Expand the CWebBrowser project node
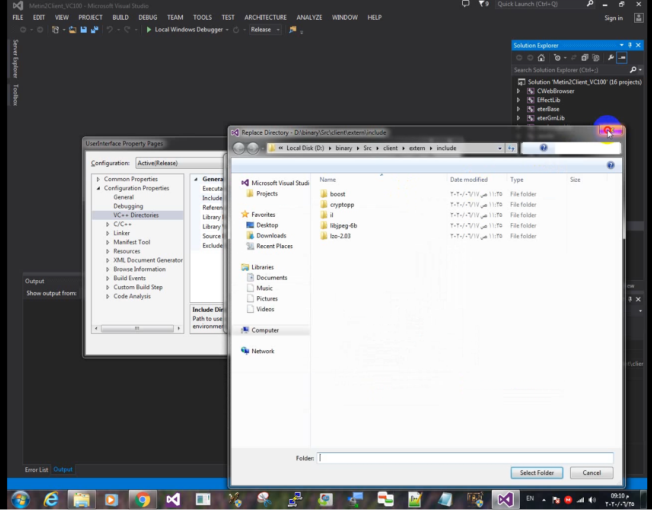Image resolution: width=652 pixels, height=510 pixels. [518, 91]
